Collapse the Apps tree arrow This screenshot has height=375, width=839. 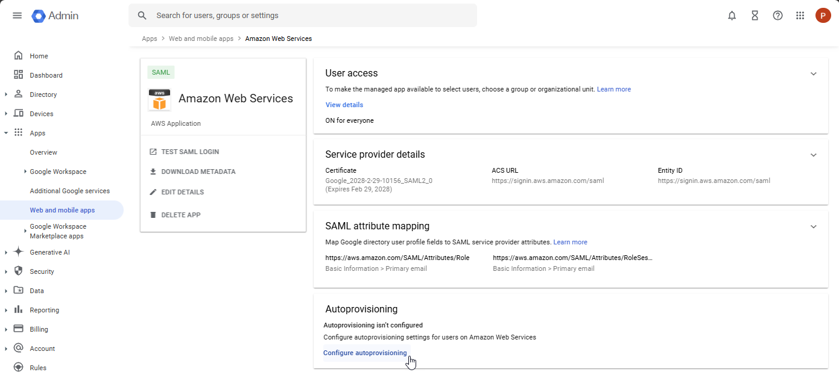pos(6,133)
